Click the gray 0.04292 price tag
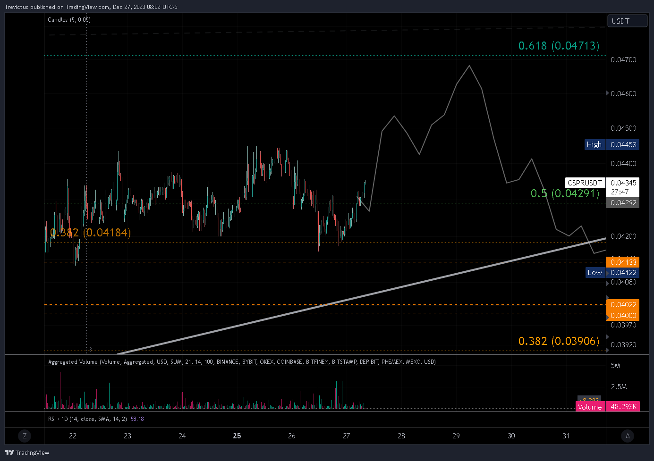This screenshot has width=654, height=461. click(x=623, y=203)
